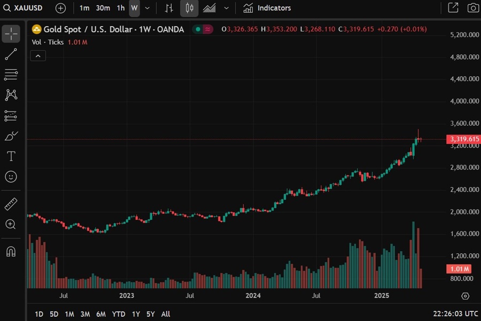This screenshot has height=321, width=481.
Task: Click the 4,000.000 price axis label
Action: [464, 101]
